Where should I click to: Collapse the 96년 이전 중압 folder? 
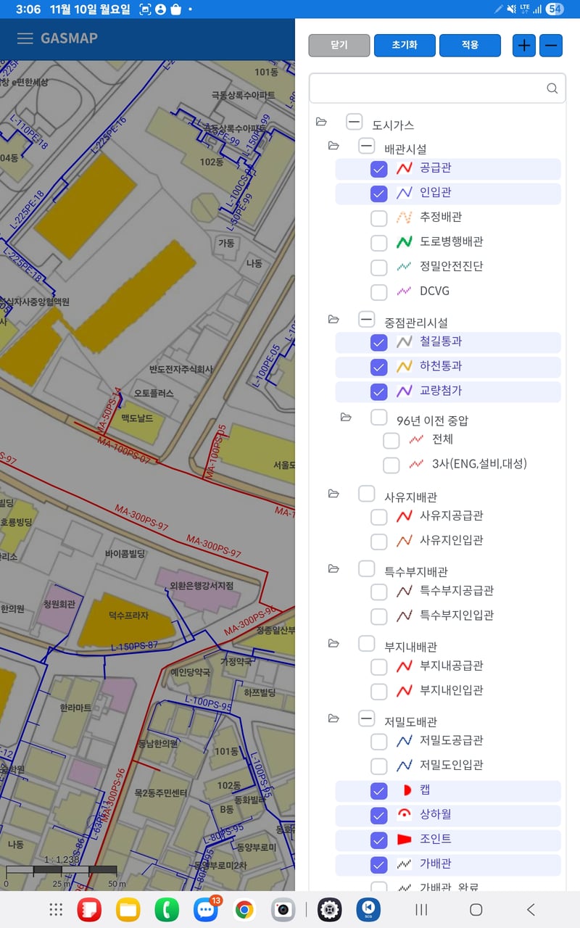(346, 417)
